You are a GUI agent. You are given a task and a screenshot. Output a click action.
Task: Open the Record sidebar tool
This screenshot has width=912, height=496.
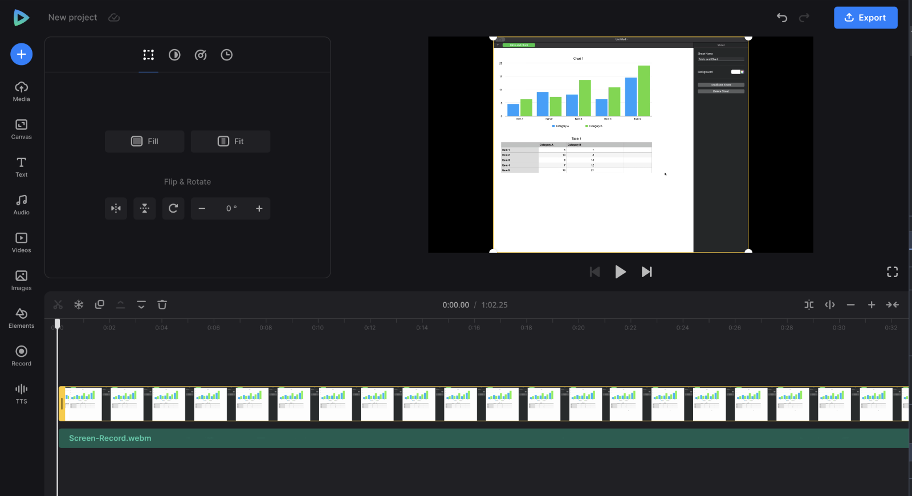[21, 356]
